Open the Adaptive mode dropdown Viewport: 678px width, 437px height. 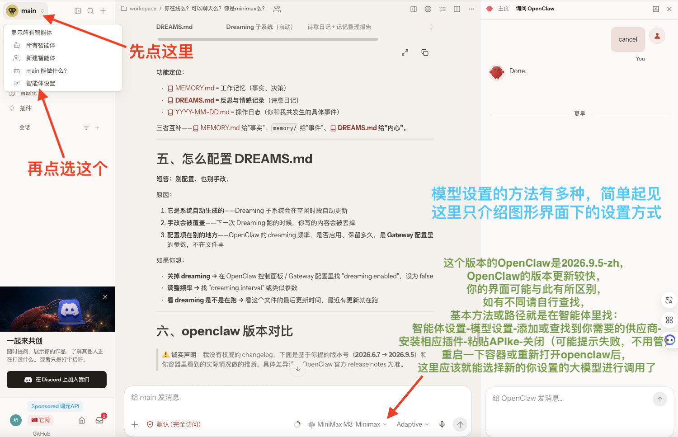coord(413,424)
